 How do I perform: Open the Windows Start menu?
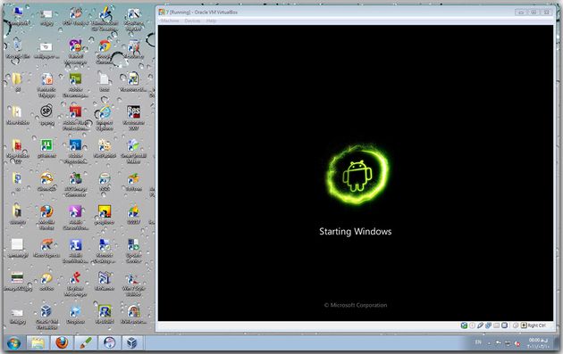13,343
